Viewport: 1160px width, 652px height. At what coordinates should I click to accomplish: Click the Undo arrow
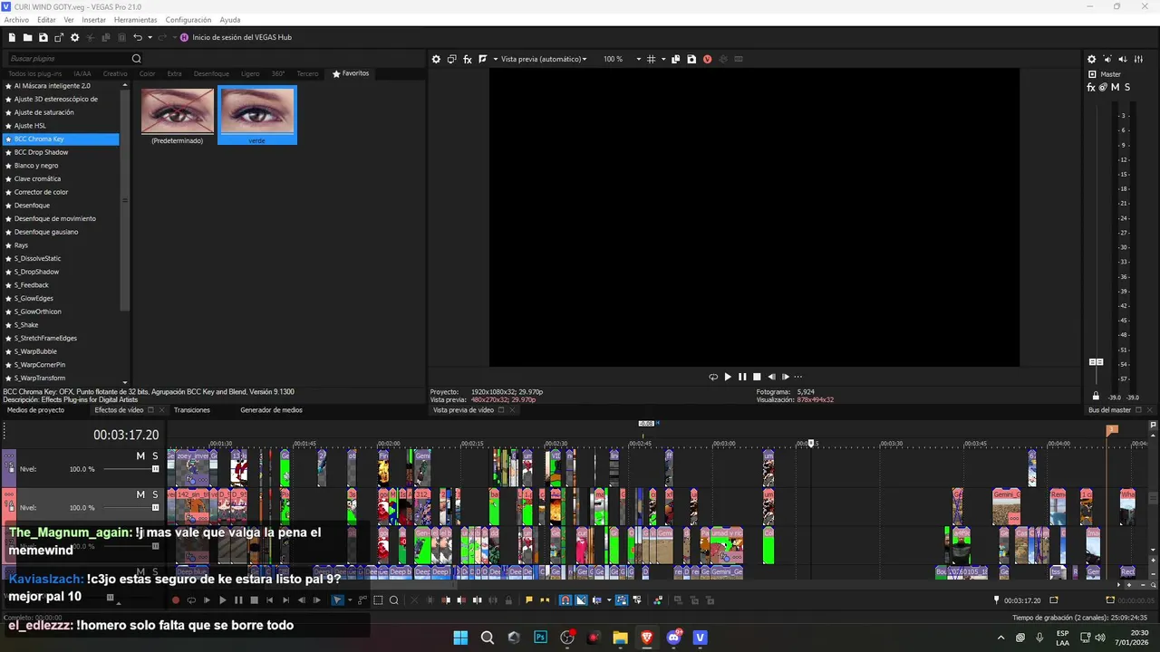coord(137,37)
